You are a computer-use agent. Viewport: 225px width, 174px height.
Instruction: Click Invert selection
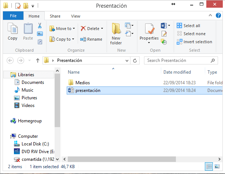click(195, 42)
